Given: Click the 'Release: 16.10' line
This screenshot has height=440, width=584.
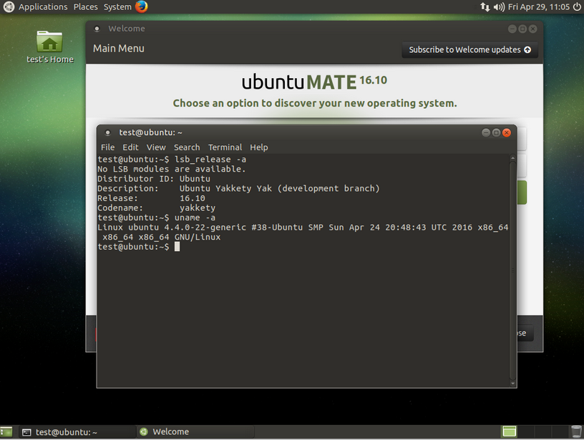Looking at the screenshot, I should pos(151,198).
